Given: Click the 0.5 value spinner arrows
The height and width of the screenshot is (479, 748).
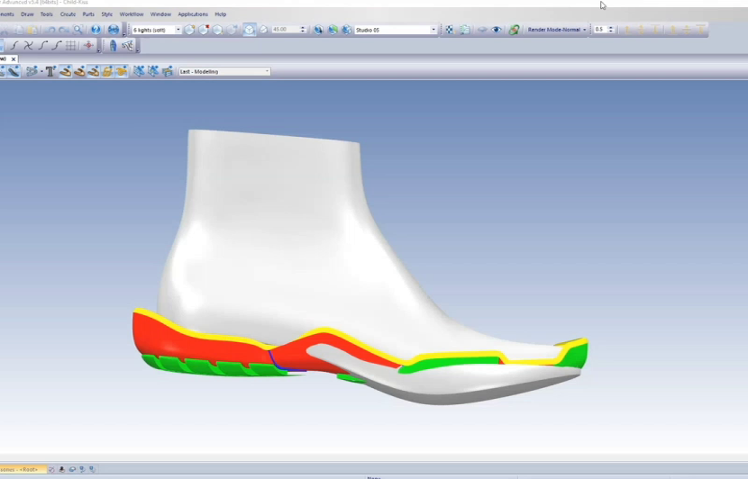Looking at the screenshot, I should [611, 30].
